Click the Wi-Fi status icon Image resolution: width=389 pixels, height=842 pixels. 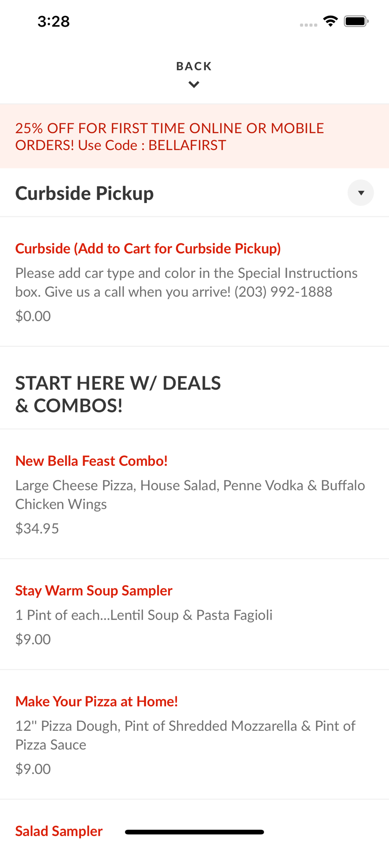[x=330, y=21]
